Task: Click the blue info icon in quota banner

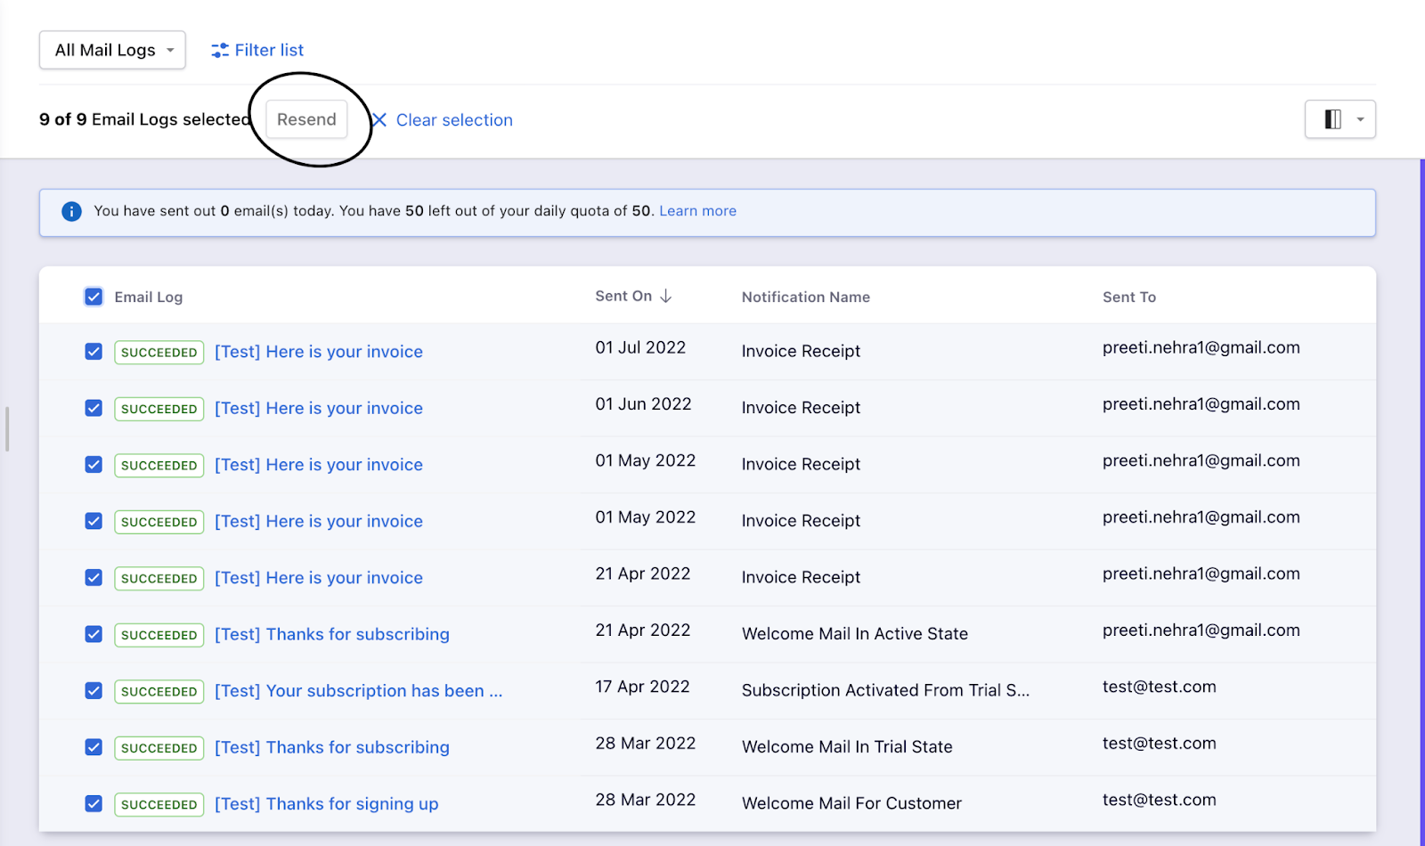Action: click(71, 212)
